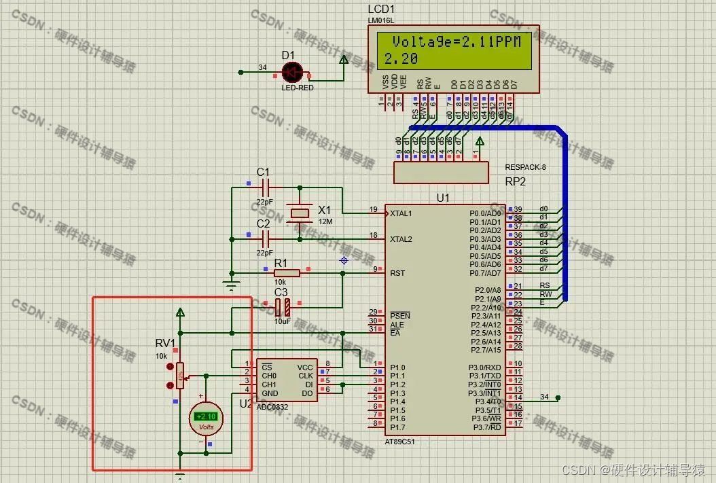The image size is (716, 483).
Task: Click the P1.7 pin name
Action: coord(397,427)
